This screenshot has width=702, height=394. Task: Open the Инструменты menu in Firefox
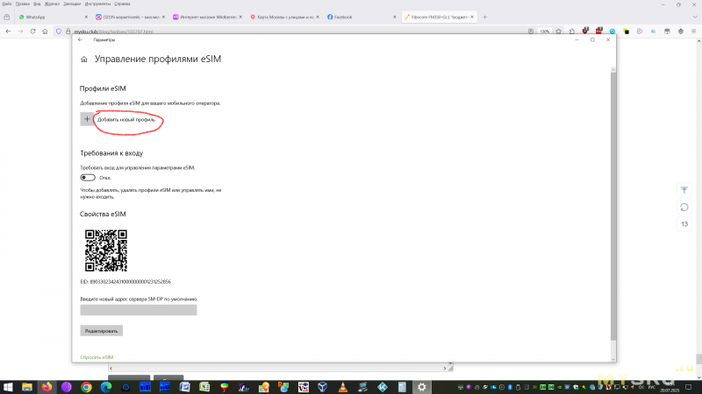[x=97, y=4]
